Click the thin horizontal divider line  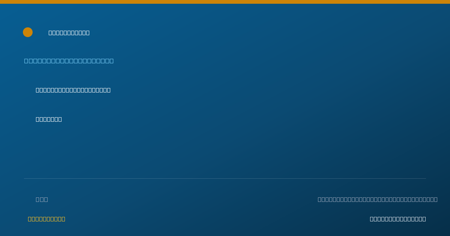point(225,178)
